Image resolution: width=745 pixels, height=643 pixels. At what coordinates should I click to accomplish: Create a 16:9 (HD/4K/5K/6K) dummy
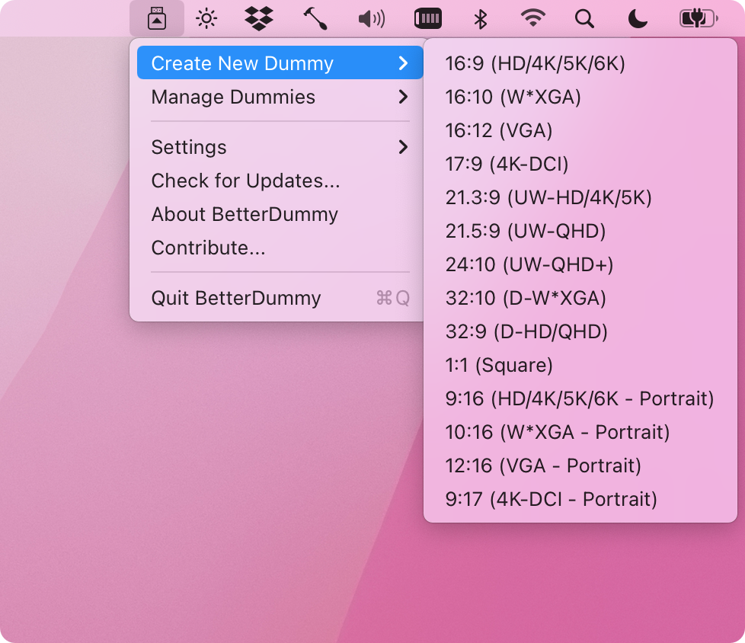point(580,63)
